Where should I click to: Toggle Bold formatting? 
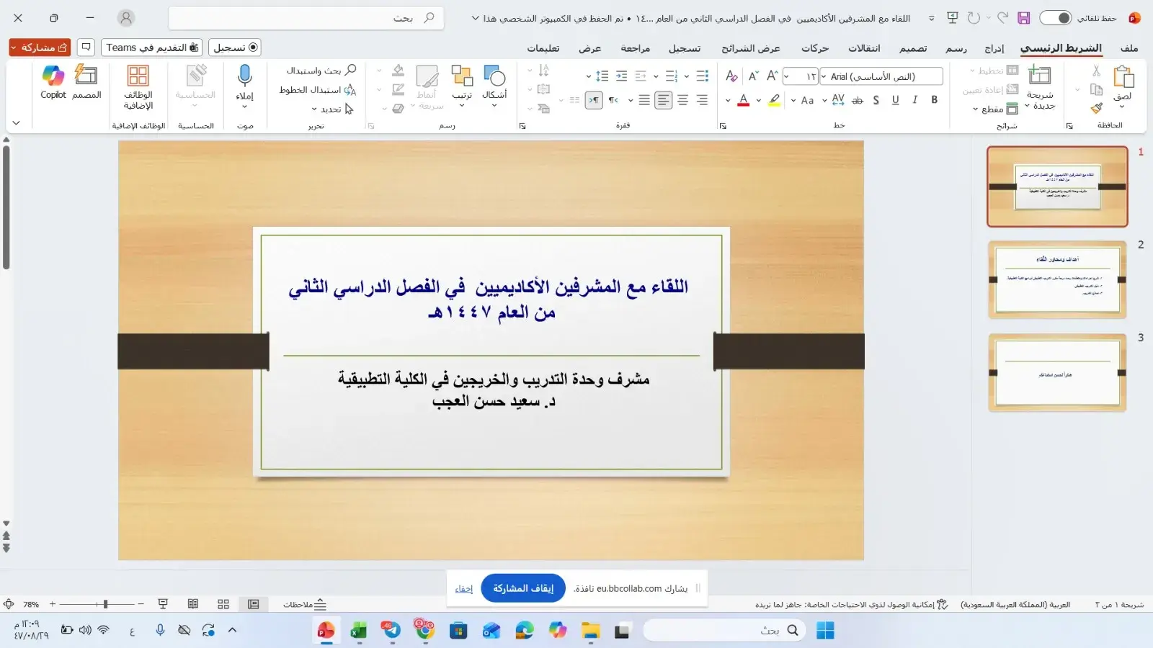coord(934,101)
